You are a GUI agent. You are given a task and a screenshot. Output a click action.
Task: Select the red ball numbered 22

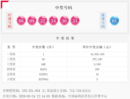[x=43, y=21]
